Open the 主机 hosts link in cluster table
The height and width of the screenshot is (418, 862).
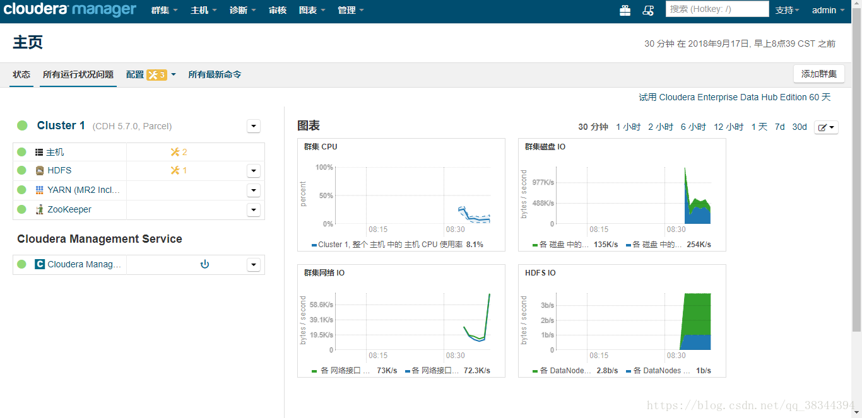(55, 152)
